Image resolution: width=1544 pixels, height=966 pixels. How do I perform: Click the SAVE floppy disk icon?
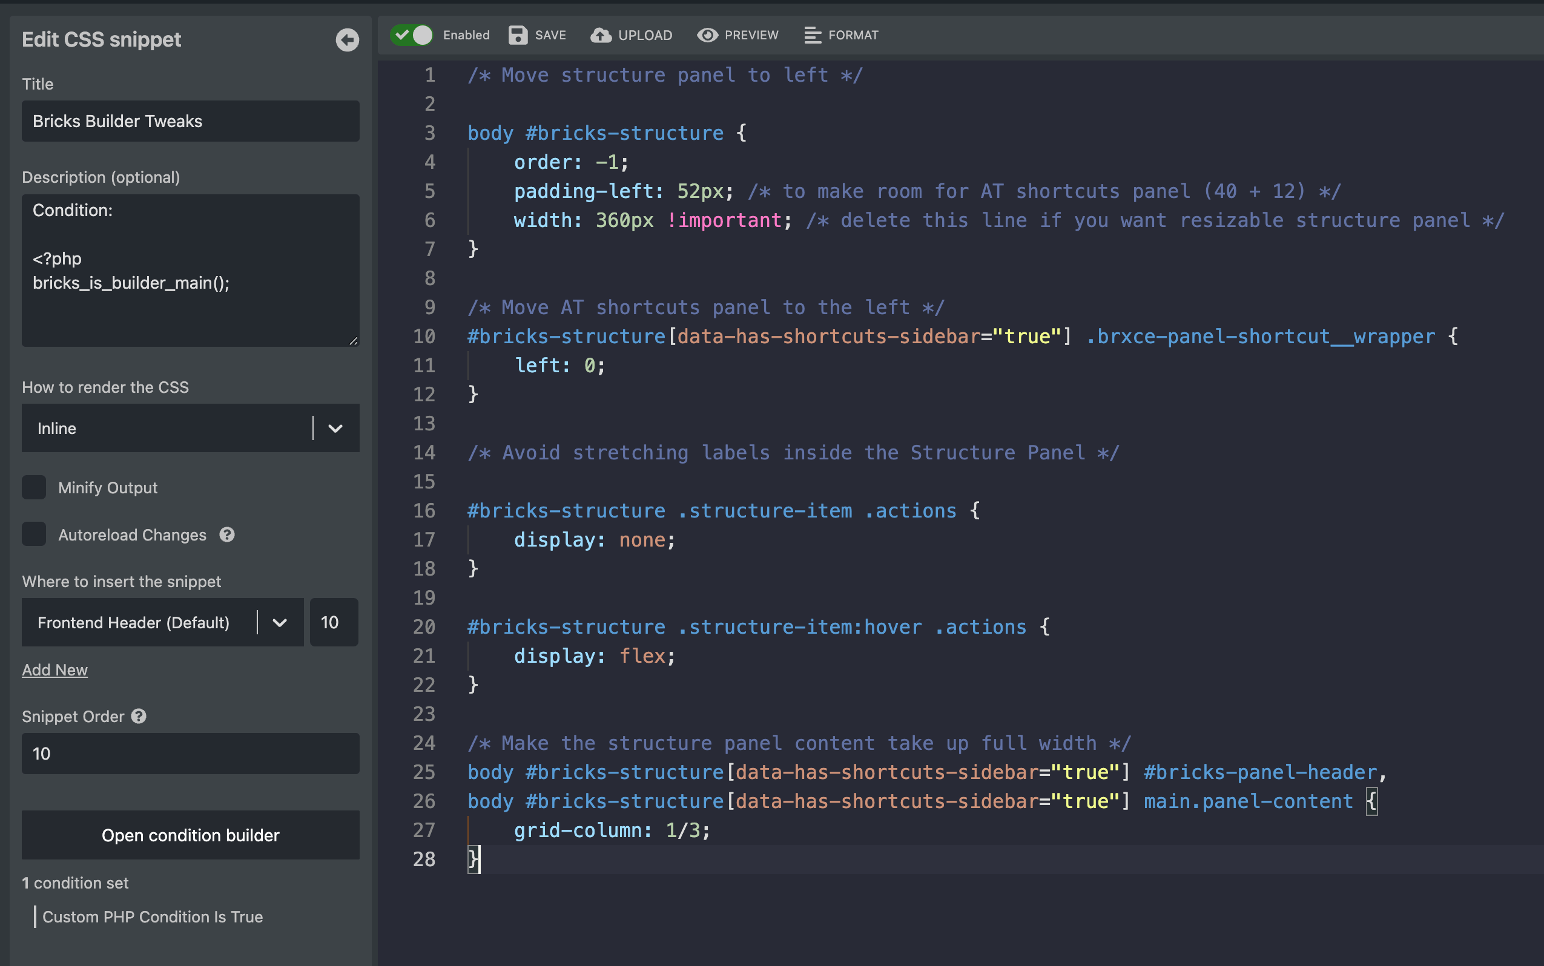[x=518, y=35]
